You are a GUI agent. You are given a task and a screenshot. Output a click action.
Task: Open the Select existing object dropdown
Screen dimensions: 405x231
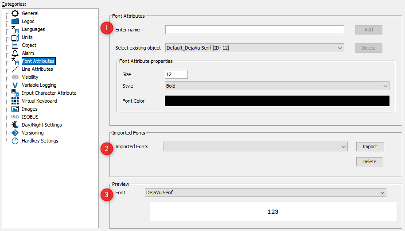coord(254,48)
